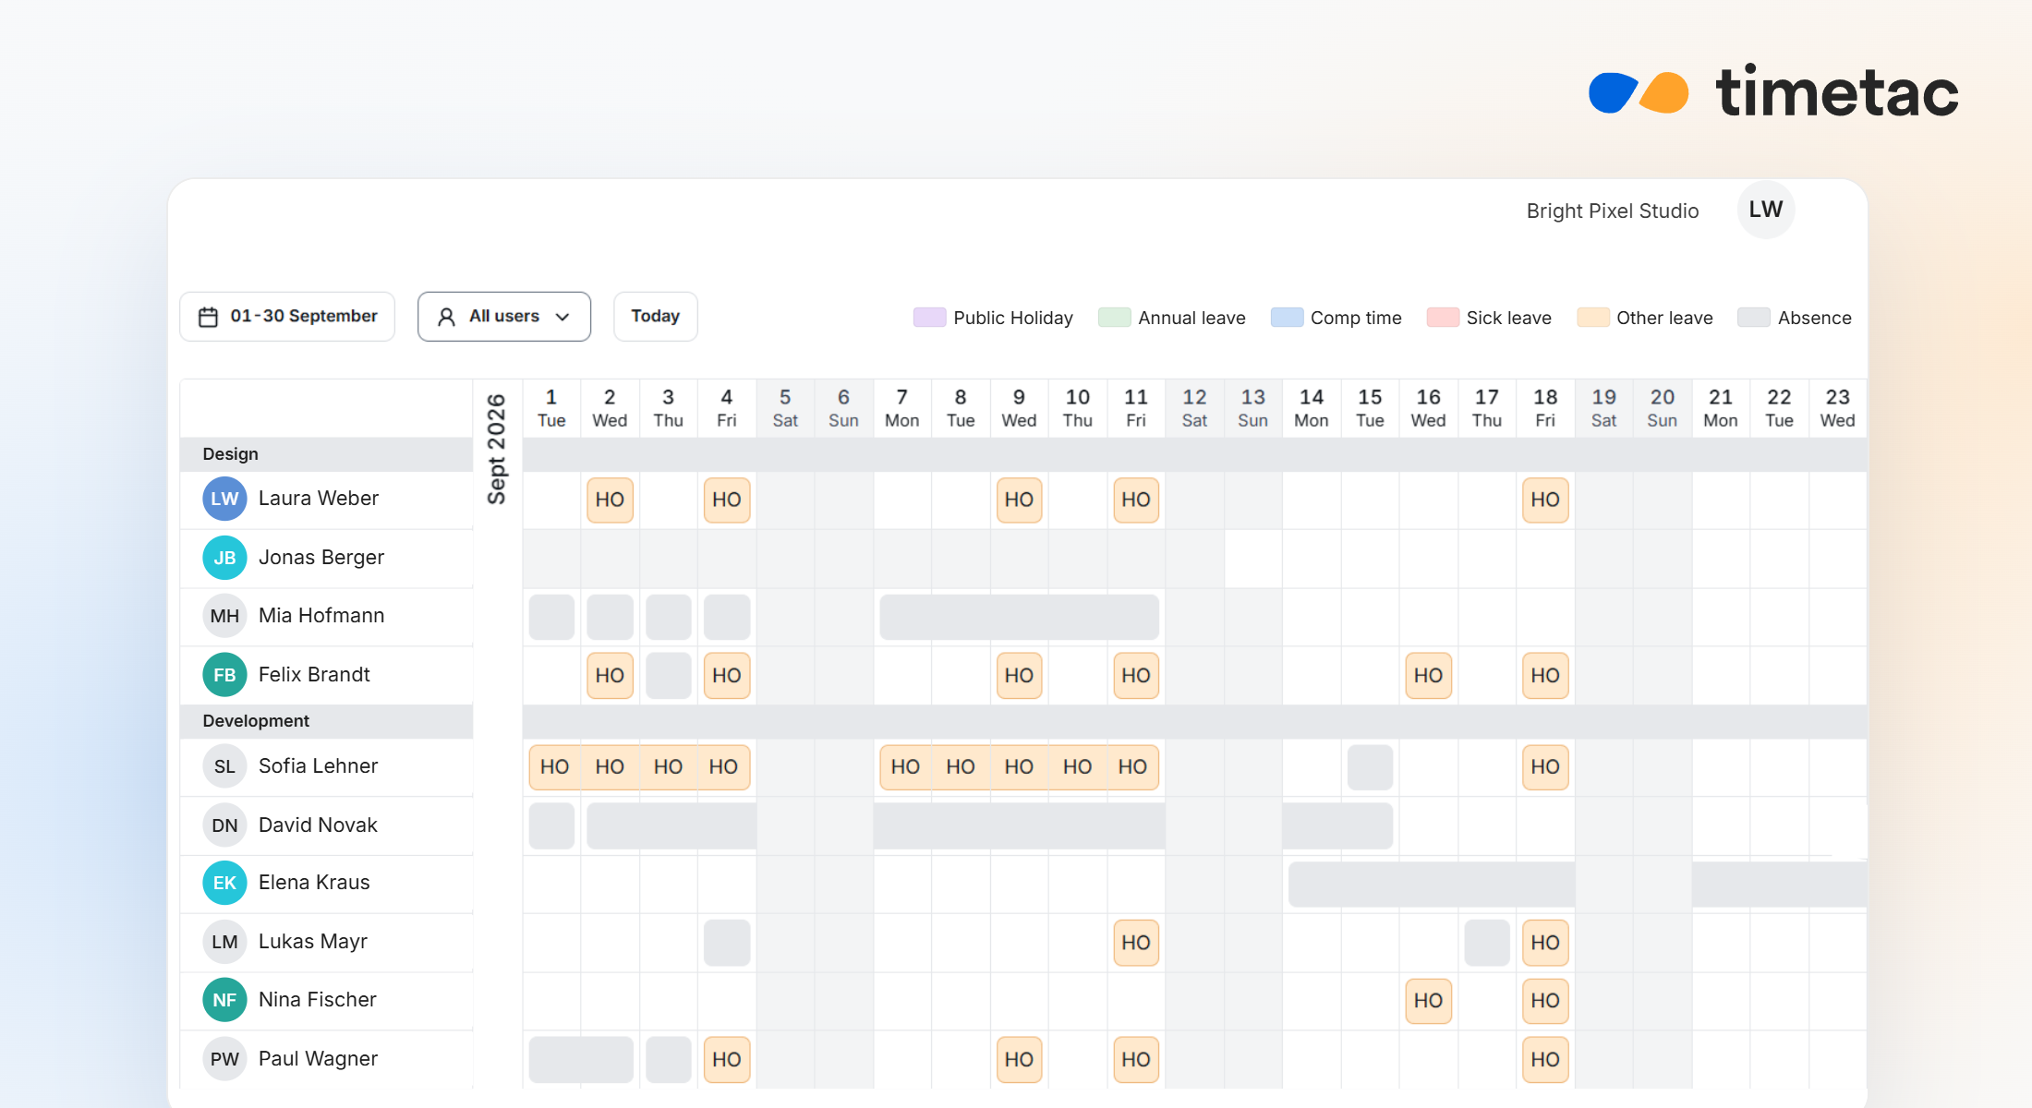Click the 7 Mon column header
Viewport: 2032px width, 1108px height.
pos(901,408)
